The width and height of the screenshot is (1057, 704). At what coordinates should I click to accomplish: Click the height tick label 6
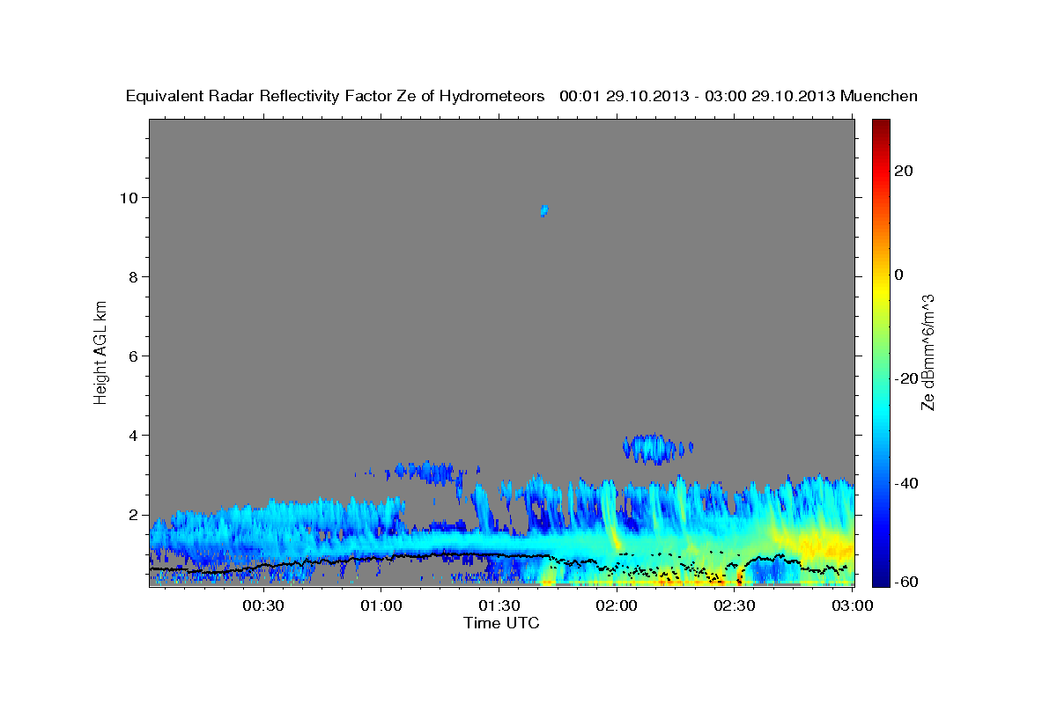click(x=135, y=356)
